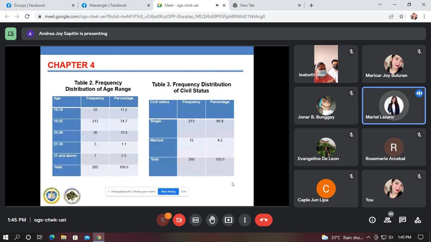
Task: Open a new Chrome tab with plus button
Action: (311, 5)
